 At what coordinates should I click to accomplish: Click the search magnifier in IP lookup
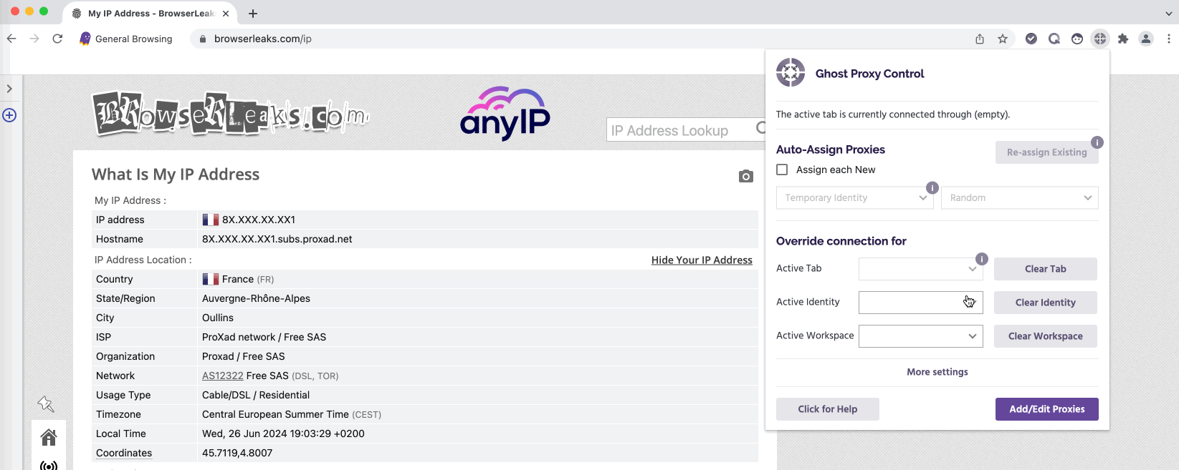coord(761,128)
